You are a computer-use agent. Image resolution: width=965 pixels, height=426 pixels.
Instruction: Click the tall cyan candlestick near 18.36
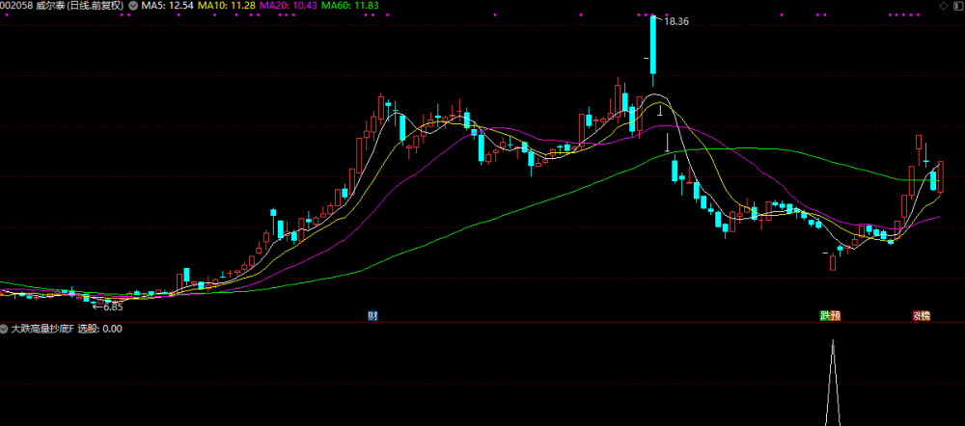(653, 44)
